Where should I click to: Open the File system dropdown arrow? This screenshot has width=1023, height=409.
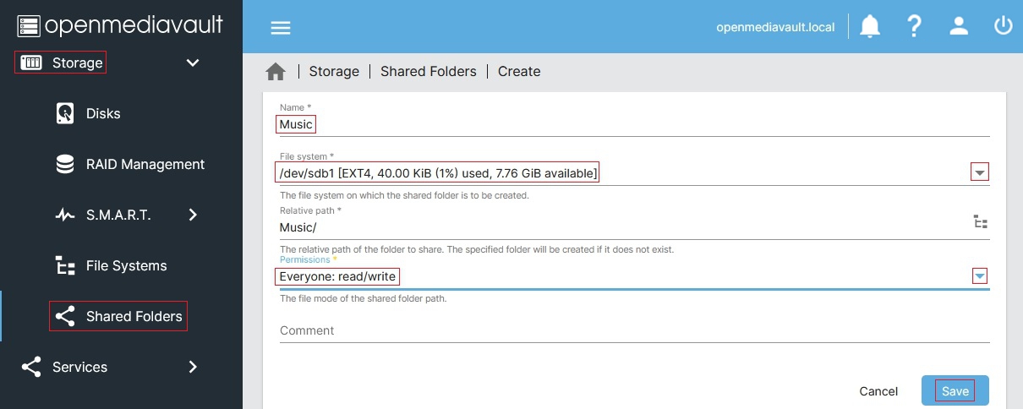coord(980,173)
